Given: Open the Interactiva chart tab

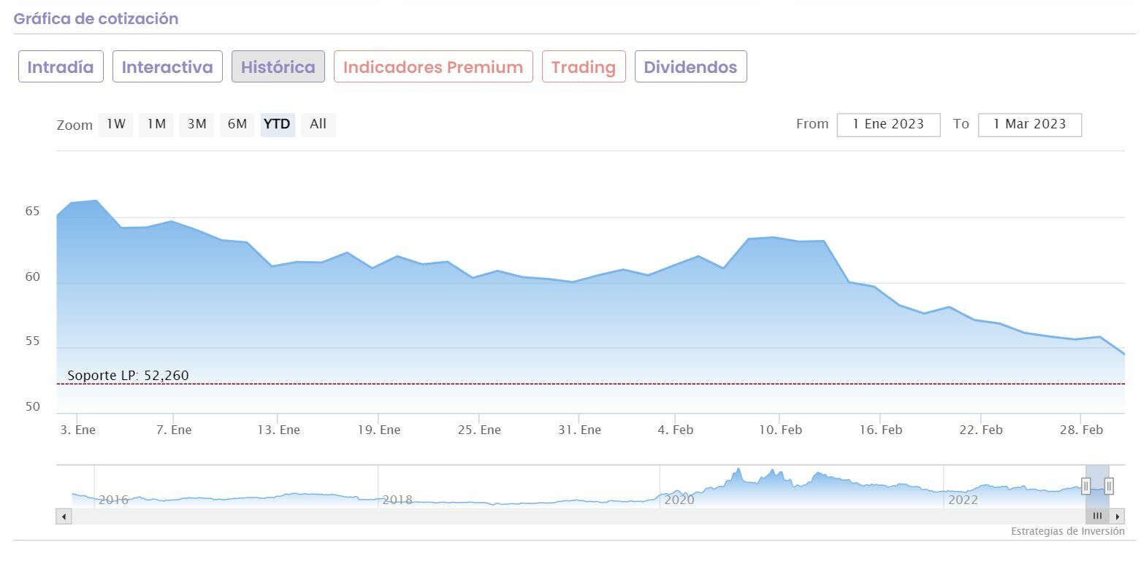Looking at the screenshot, I should 167,67.
